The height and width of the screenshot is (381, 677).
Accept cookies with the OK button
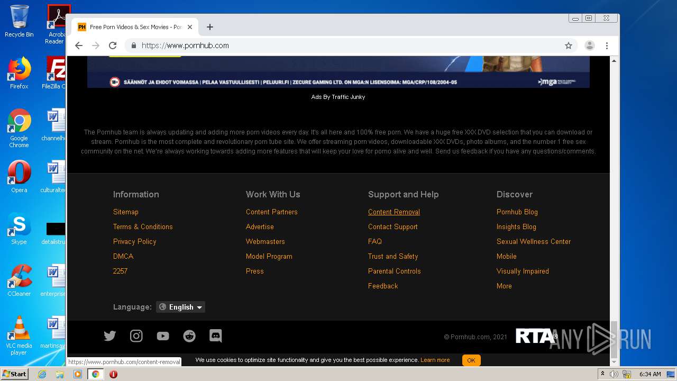point(471,360)
